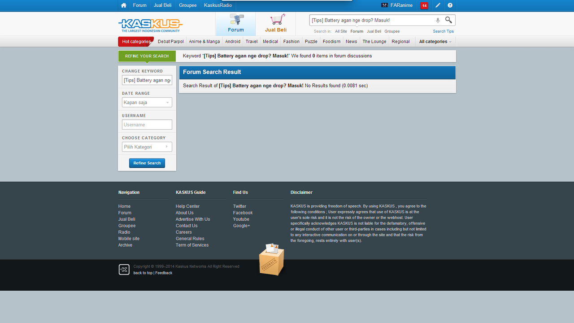Open the Regional category

point(400,42)
